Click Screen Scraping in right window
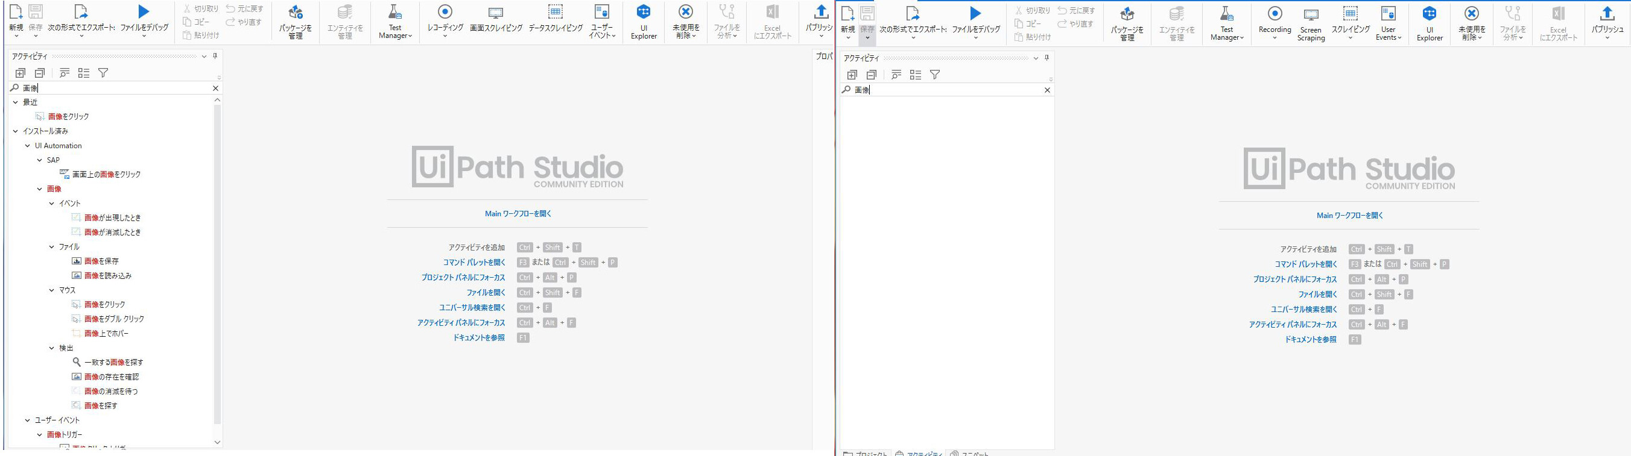This screenshot has width=1631, height=456. 1311,24
